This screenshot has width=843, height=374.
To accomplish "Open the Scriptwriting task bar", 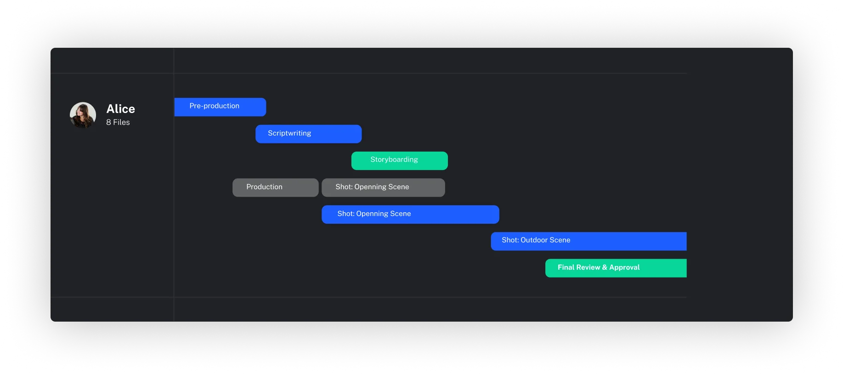I will coord(308,134).
